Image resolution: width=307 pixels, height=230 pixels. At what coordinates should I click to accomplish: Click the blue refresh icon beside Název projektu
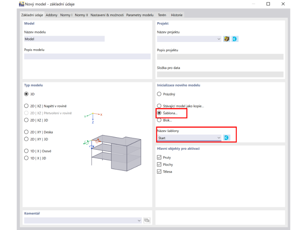[235, 39]
